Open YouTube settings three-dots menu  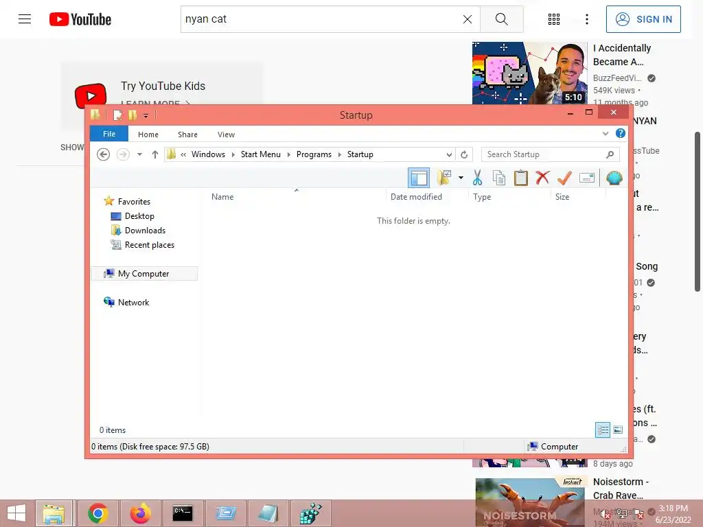586,19
